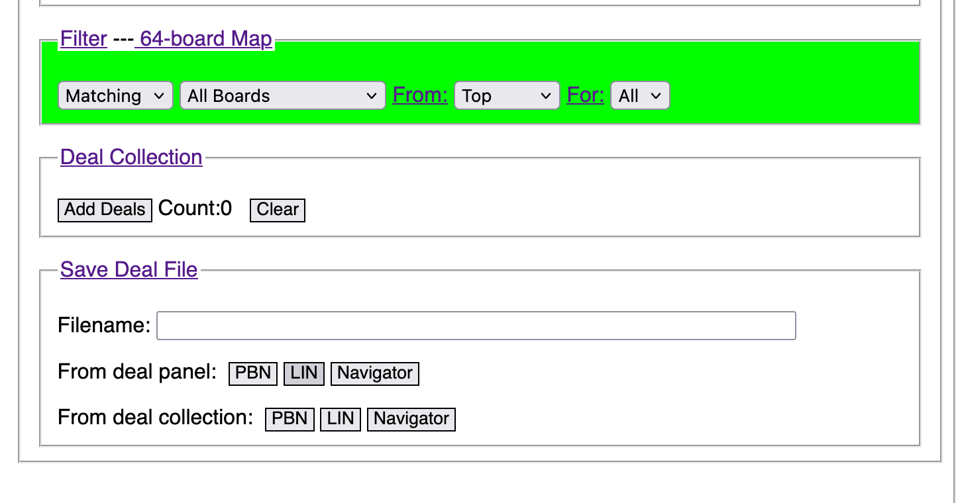Select the From deal collection: label
This screenshot has height=503, width=958.
coord(156,418)
